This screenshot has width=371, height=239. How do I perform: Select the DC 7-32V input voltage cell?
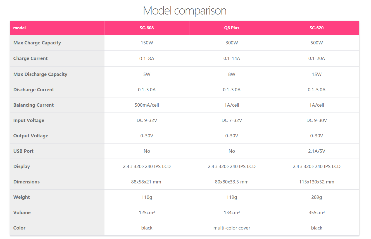pos(232,120)
